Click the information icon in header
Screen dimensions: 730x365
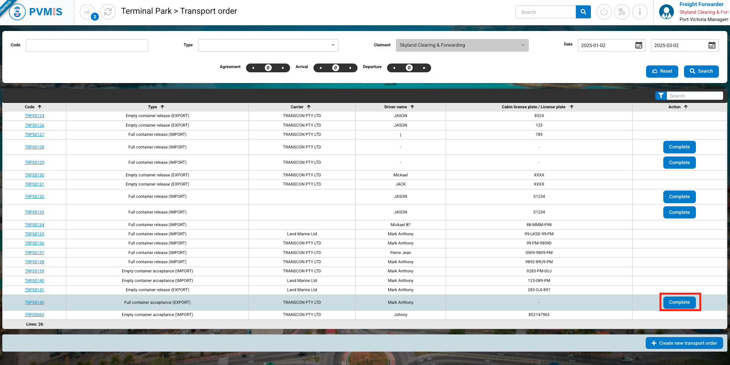tap(640, 12)
